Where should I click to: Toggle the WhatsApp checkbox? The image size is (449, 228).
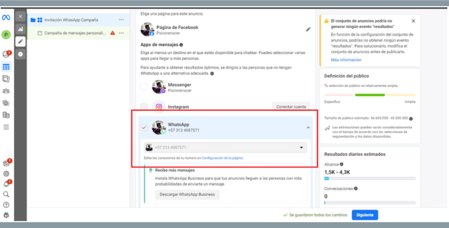[144, 127]
